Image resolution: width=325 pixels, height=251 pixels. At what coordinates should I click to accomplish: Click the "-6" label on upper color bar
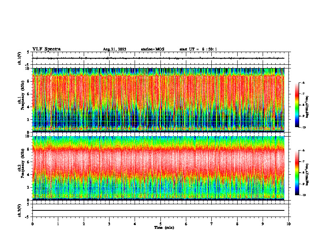pos(303,83)
